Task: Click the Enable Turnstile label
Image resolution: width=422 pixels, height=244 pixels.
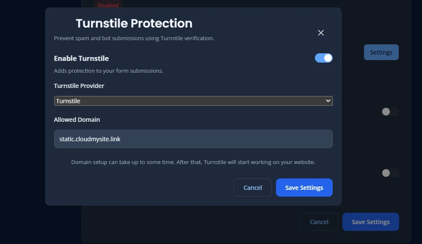Action: [x=81, y=58]
